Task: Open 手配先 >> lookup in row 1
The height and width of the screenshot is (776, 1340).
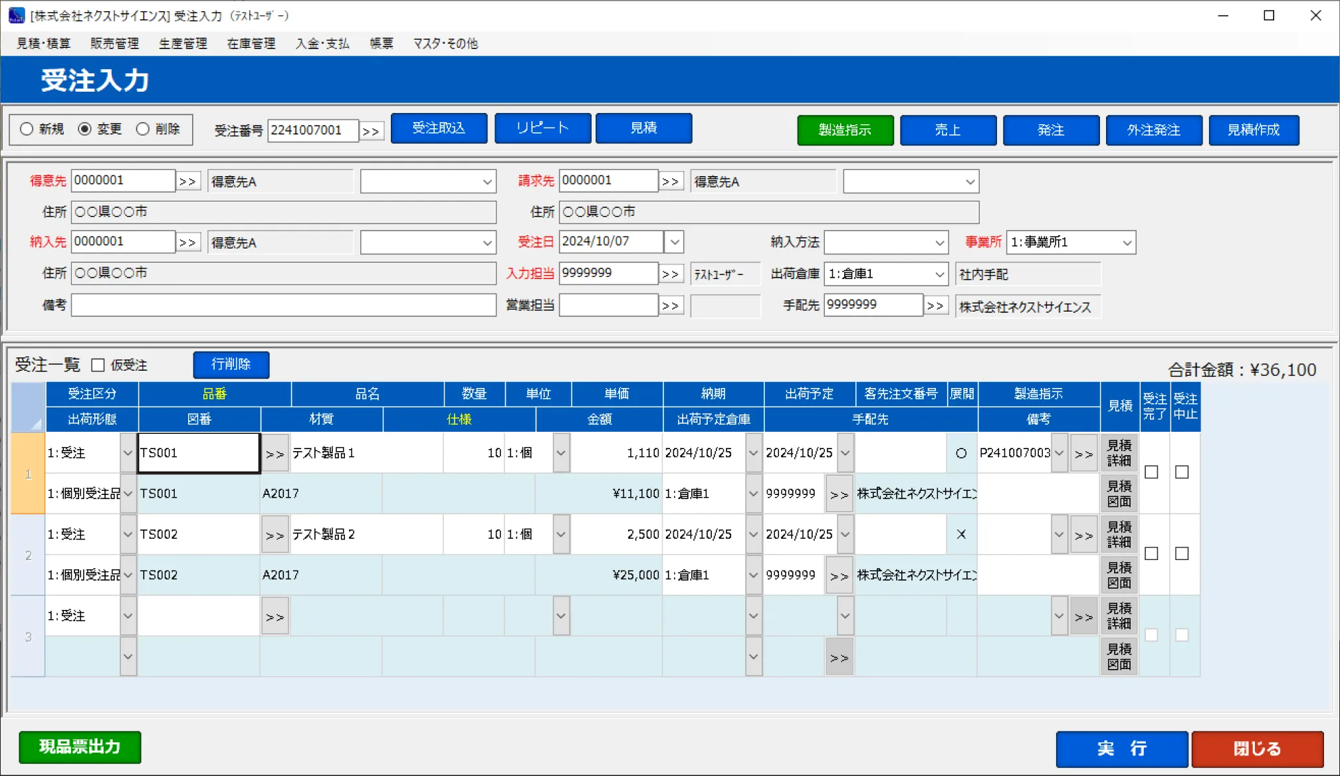Action: coord(839,494)
